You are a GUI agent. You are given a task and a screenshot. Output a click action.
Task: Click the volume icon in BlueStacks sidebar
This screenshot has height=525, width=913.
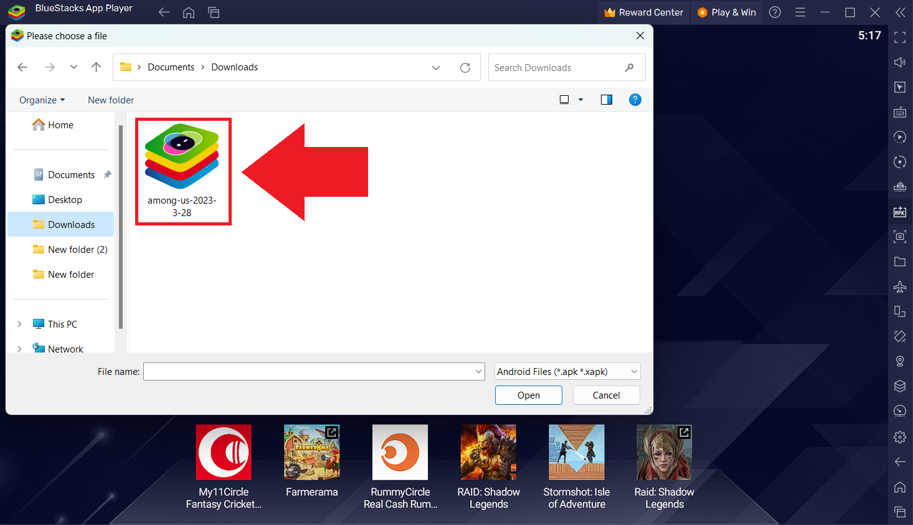(x=900, y=62)
